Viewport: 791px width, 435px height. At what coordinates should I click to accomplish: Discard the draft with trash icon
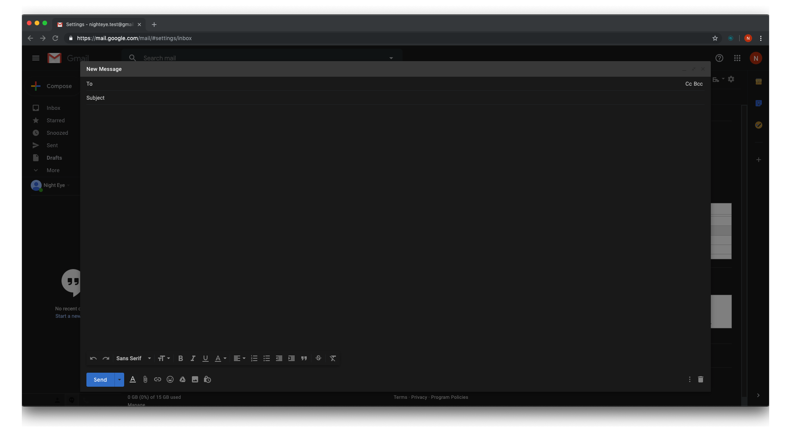(701, 379)
